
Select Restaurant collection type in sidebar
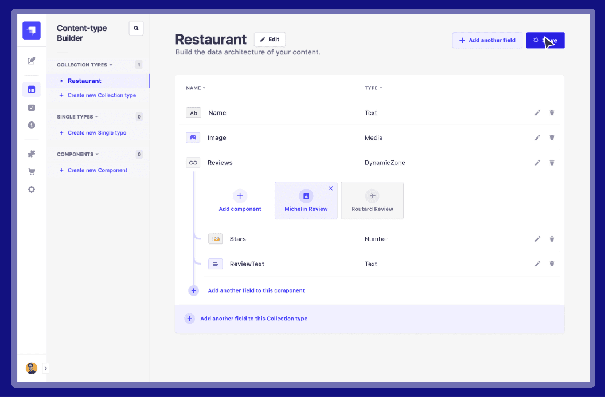[x=84, y=81]
